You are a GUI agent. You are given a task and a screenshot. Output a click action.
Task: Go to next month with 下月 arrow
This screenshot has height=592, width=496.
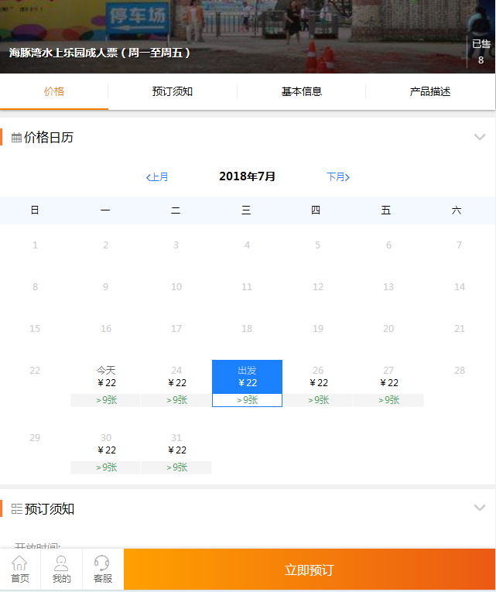point(338,176)
